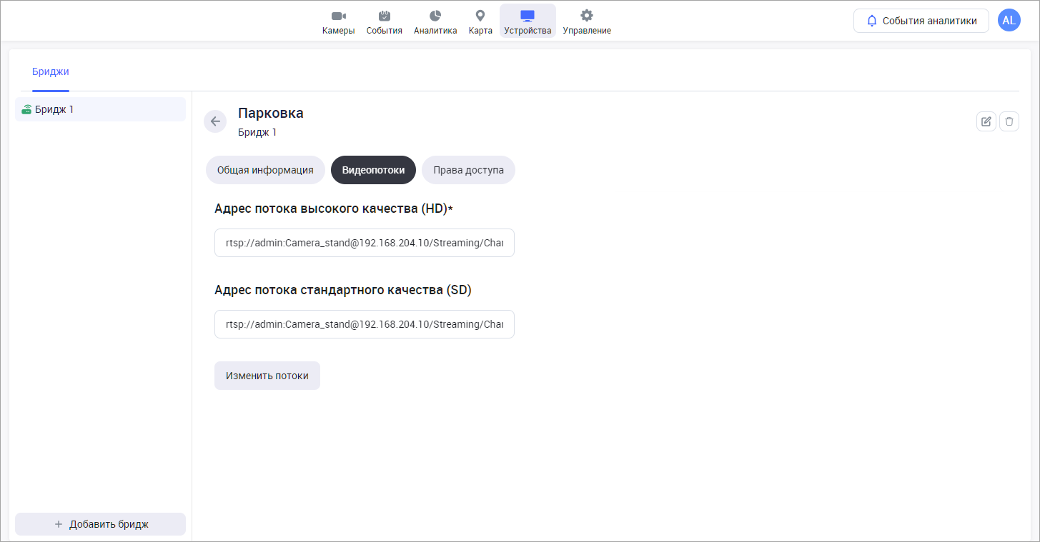Image resolution: width=1040 pixels, height=542 pixels.
Task: Switch to the Общая информация tab
Action: [265, 170]
